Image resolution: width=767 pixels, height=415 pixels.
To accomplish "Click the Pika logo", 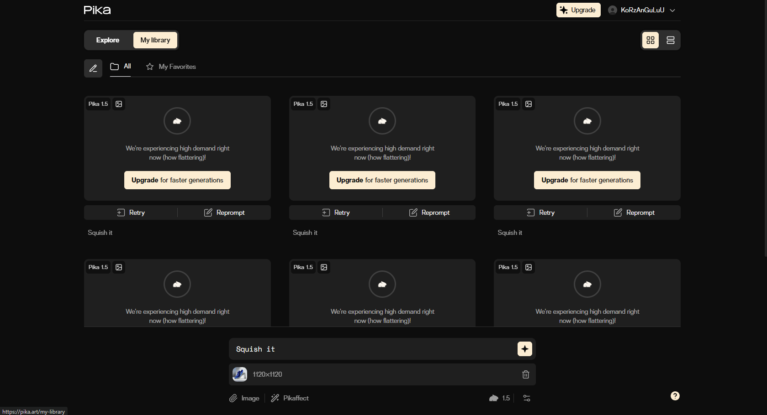I will pyautogui.click(x=97, y=10).
